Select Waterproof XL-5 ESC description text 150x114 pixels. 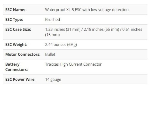[87, 10]
